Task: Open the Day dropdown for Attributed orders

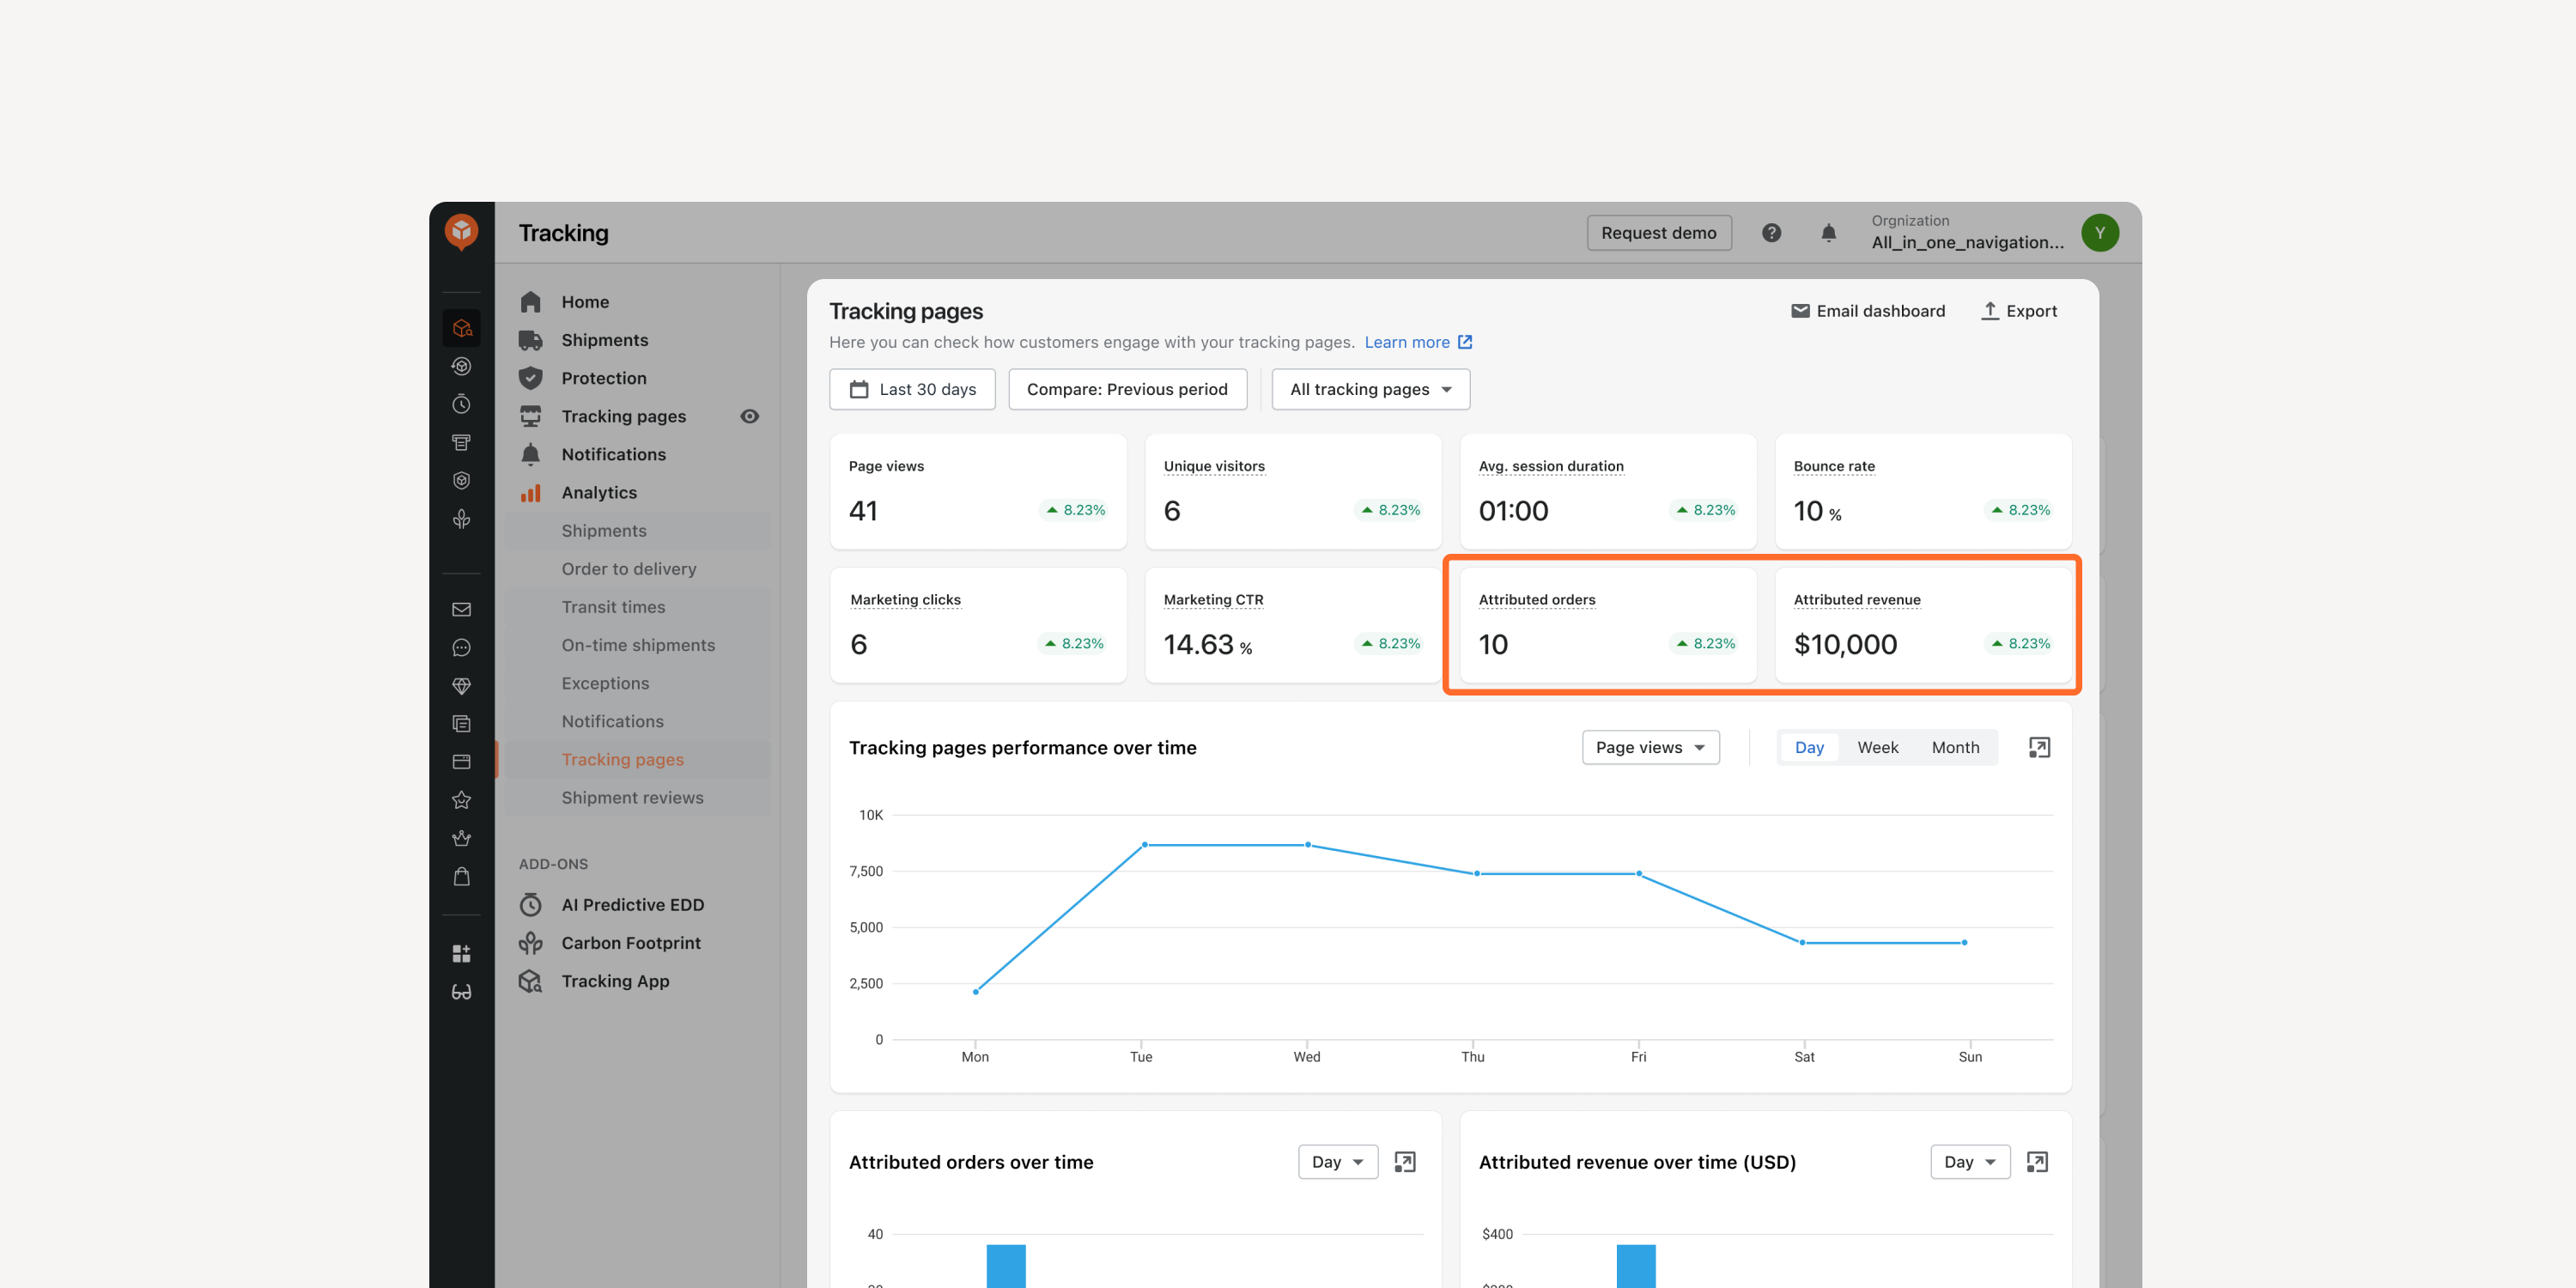Action: [1337, 1161]
